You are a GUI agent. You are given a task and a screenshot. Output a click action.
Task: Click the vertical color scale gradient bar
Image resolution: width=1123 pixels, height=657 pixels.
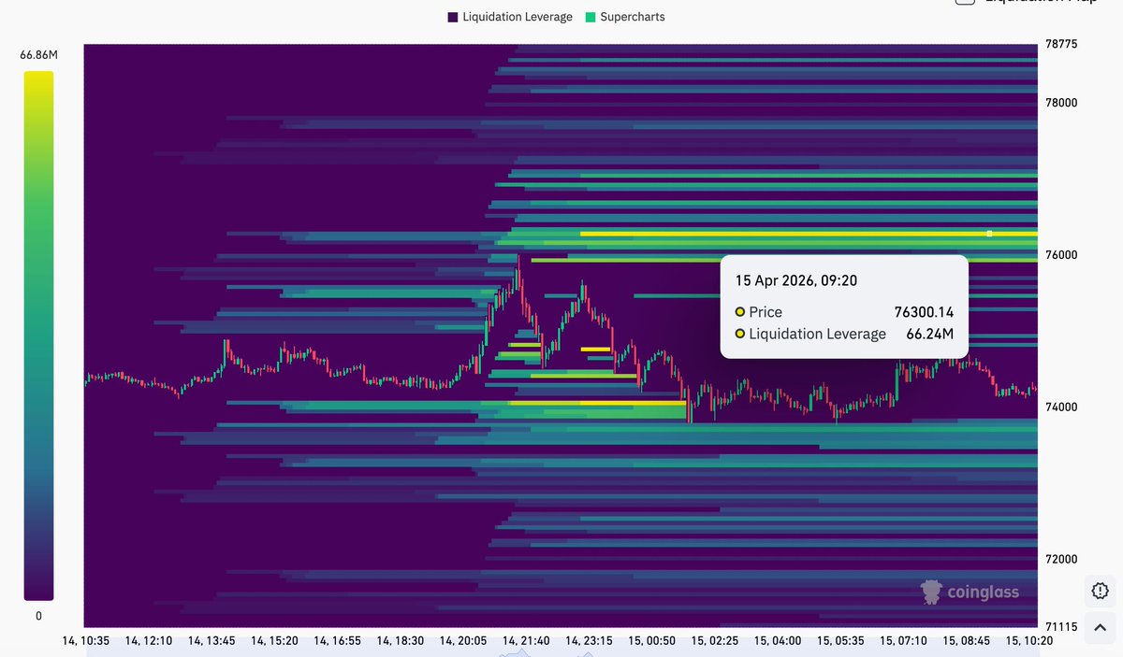click(x=38, y=336)
